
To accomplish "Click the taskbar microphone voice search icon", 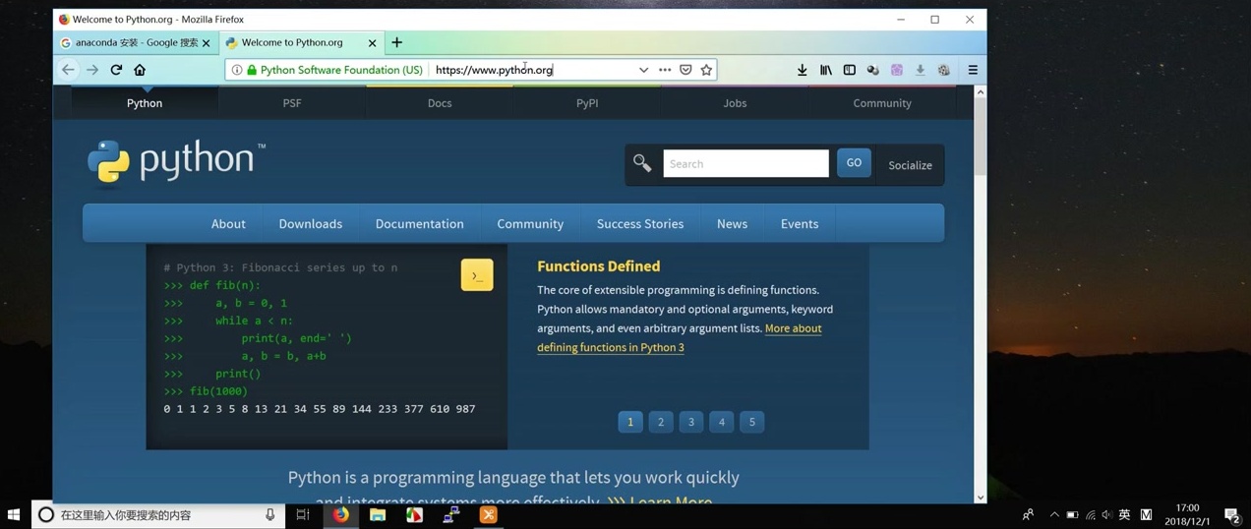I will [270, 514].
